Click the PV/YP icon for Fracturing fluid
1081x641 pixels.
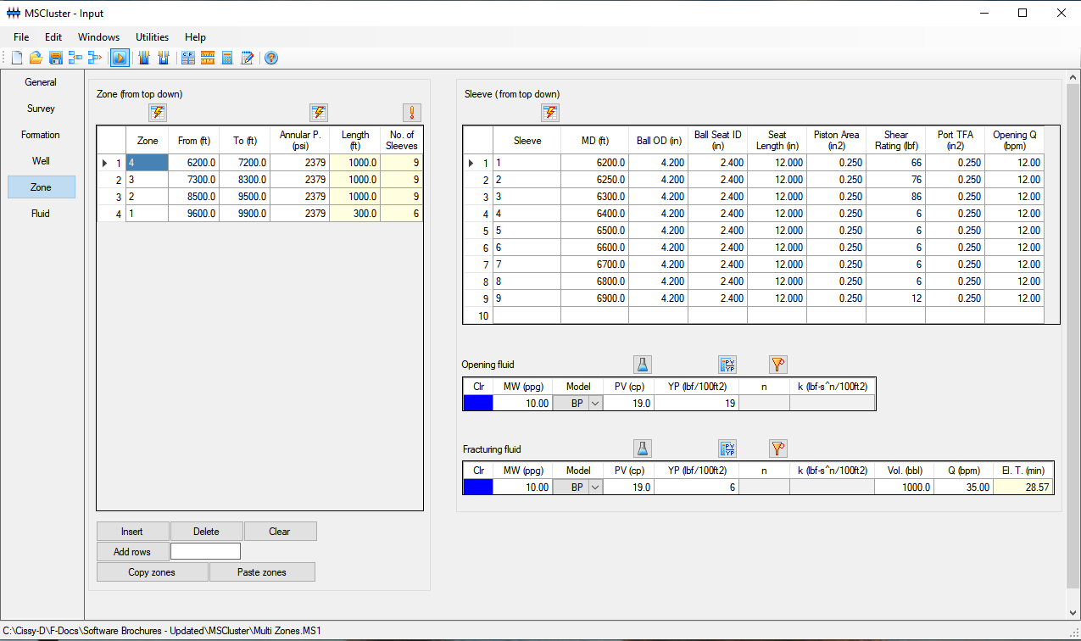click(x=727, y=449)
